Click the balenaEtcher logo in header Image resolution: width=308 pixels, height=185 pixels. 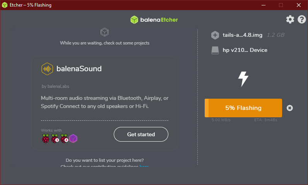click(x=154, y=20)
